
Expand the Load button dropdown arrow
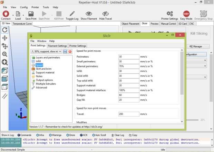[23, 15]
